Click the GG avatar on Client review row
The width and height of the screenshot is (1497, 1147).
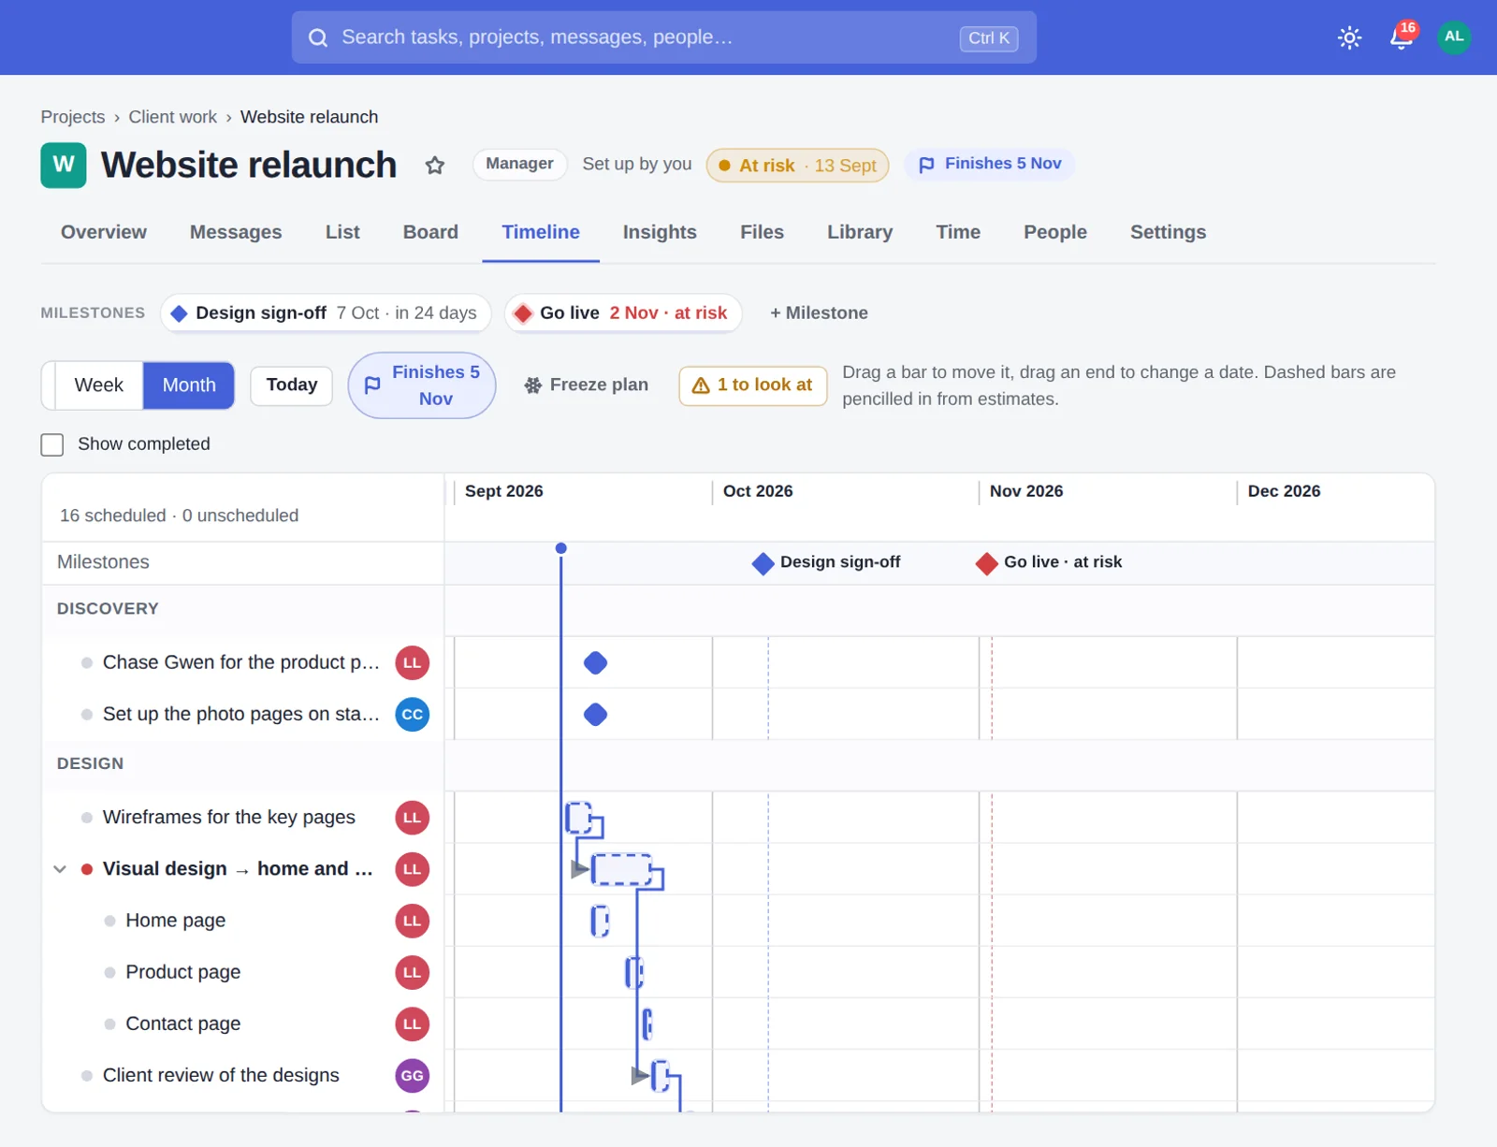(413, 1076)
